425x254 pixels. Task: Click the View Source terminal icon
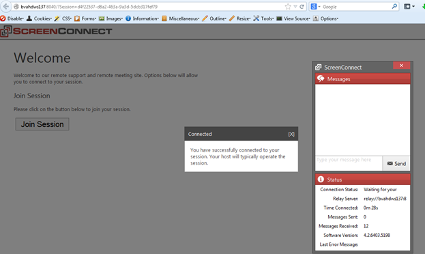[x=279, y=18]
